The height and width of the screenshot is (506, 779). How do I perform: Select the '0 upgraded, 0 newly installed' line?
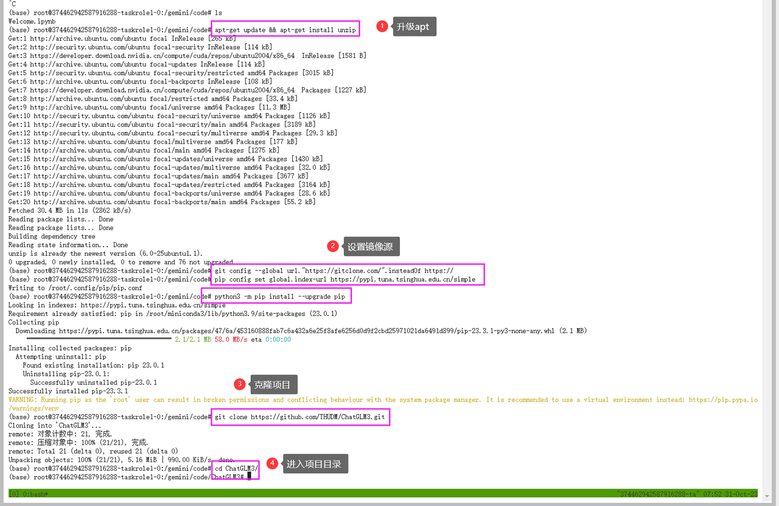pos(121,262)
